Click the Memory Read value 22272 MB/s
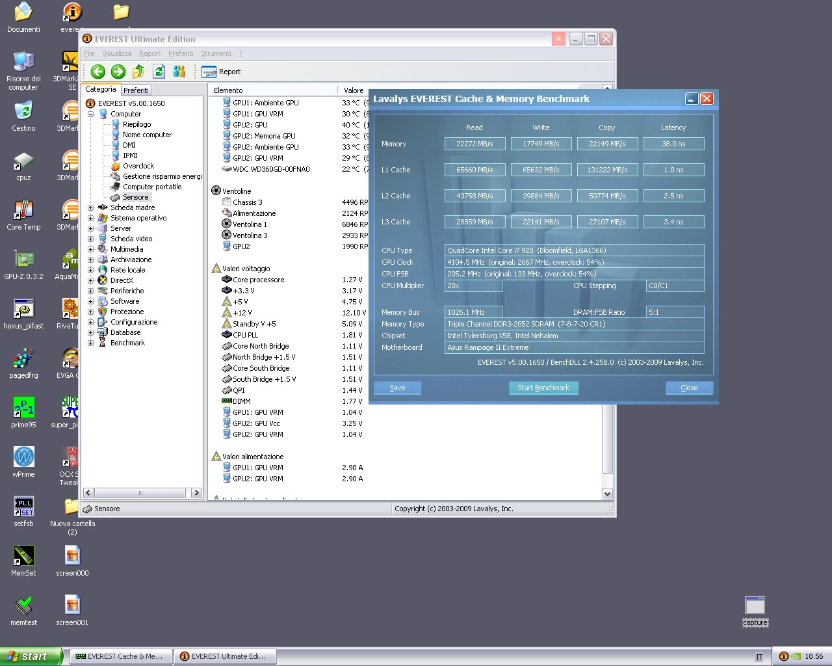 click(474, 144)
